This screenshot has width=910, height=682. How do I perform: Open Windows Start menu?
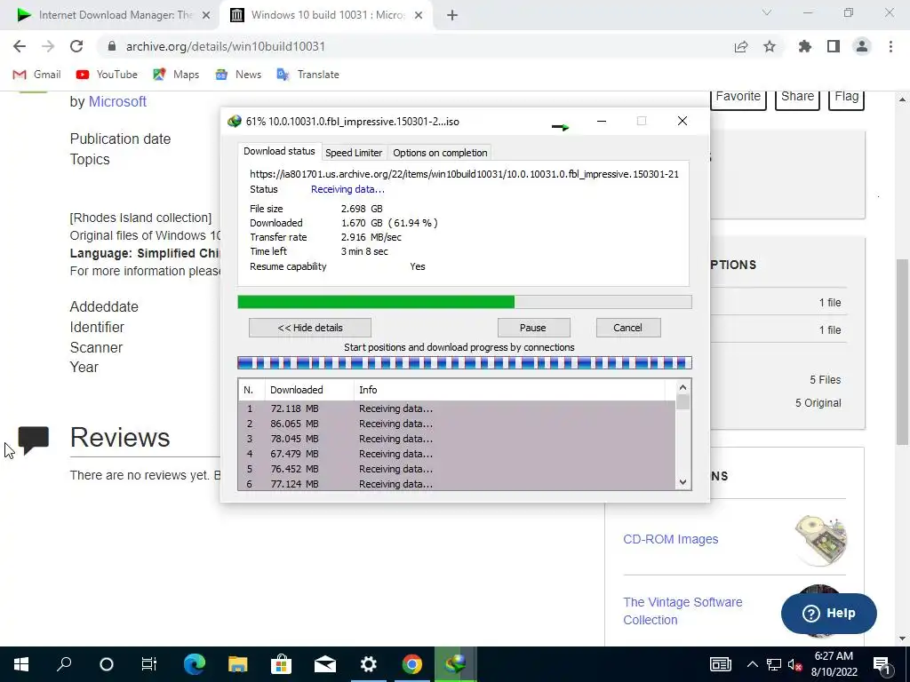click(x=21, y=664)
